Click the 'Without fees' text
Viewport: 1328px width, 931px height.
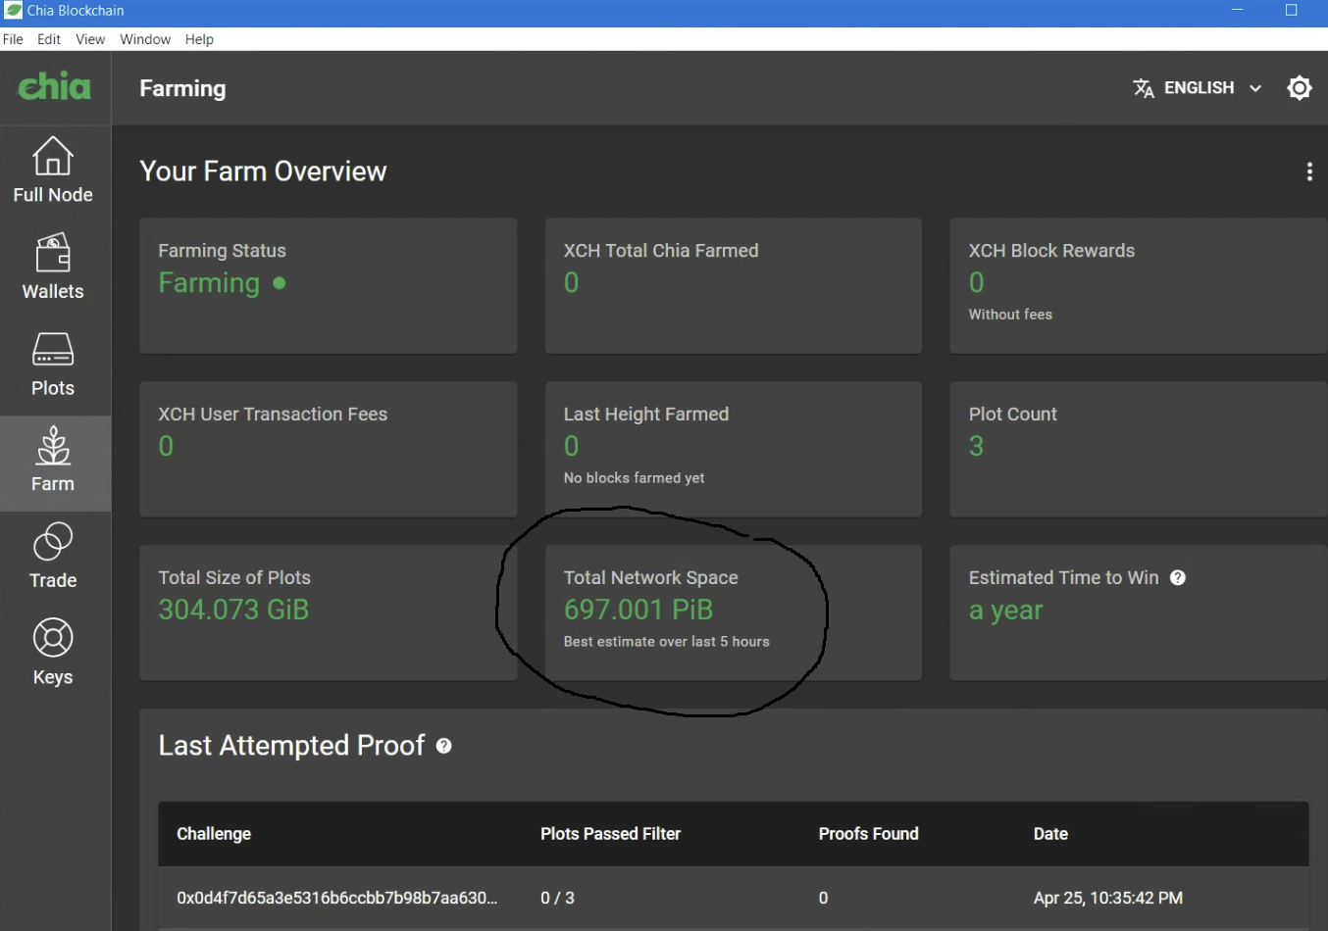(x=1010, y=315)
